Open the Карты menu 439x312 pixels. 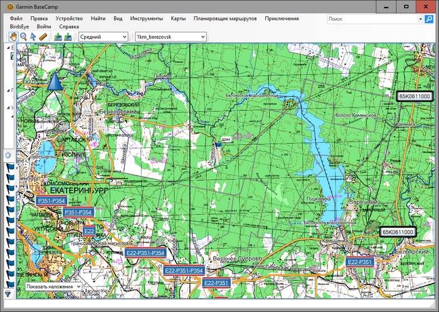(x=178, y=19)
